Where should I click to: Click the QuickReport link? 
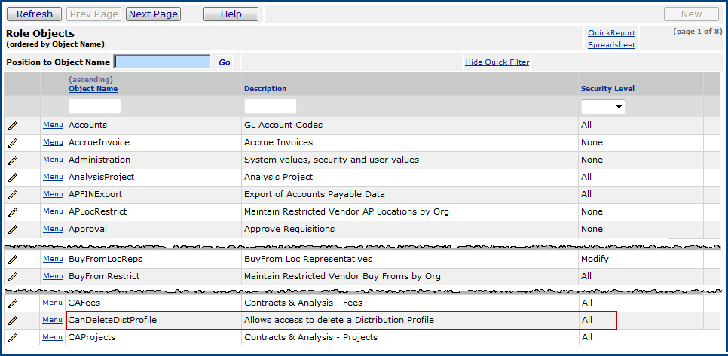click(x=611, y=33)
